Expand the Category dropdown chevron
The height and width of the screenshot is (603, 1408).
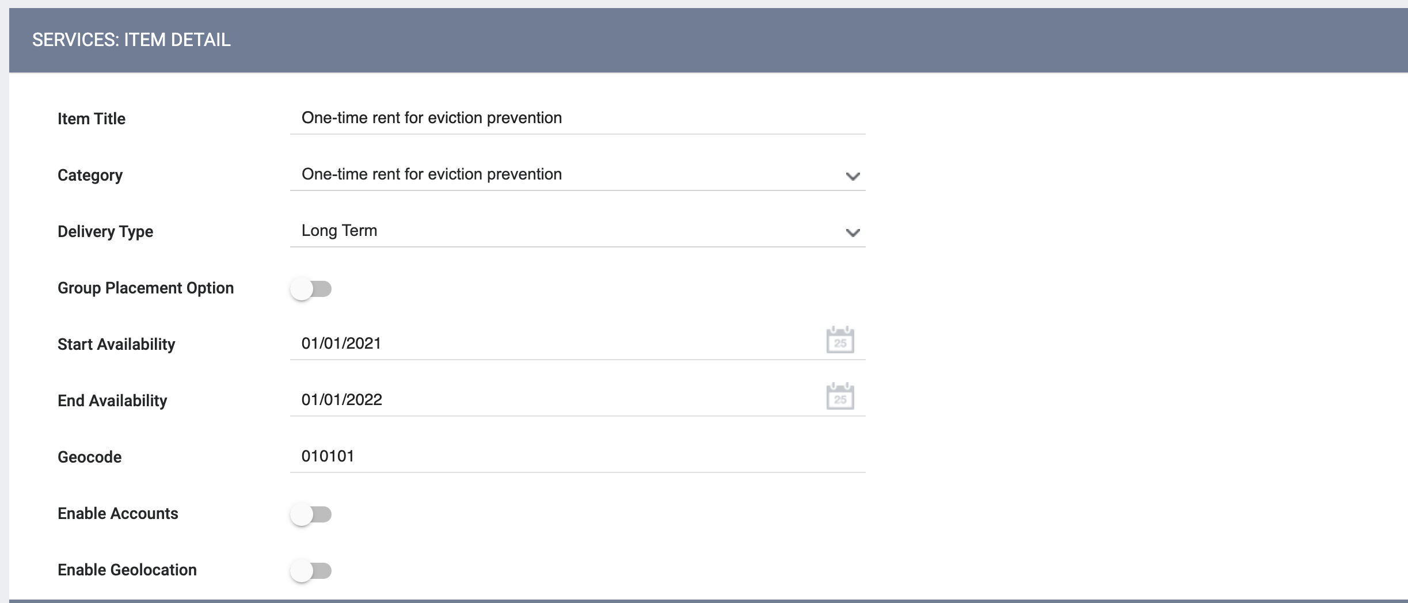tap(853, 176)
